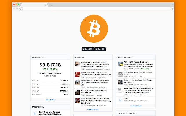Open the FULL QUOTE link
Viewport: 186px width, 116px height.
[x=50, y=100]
